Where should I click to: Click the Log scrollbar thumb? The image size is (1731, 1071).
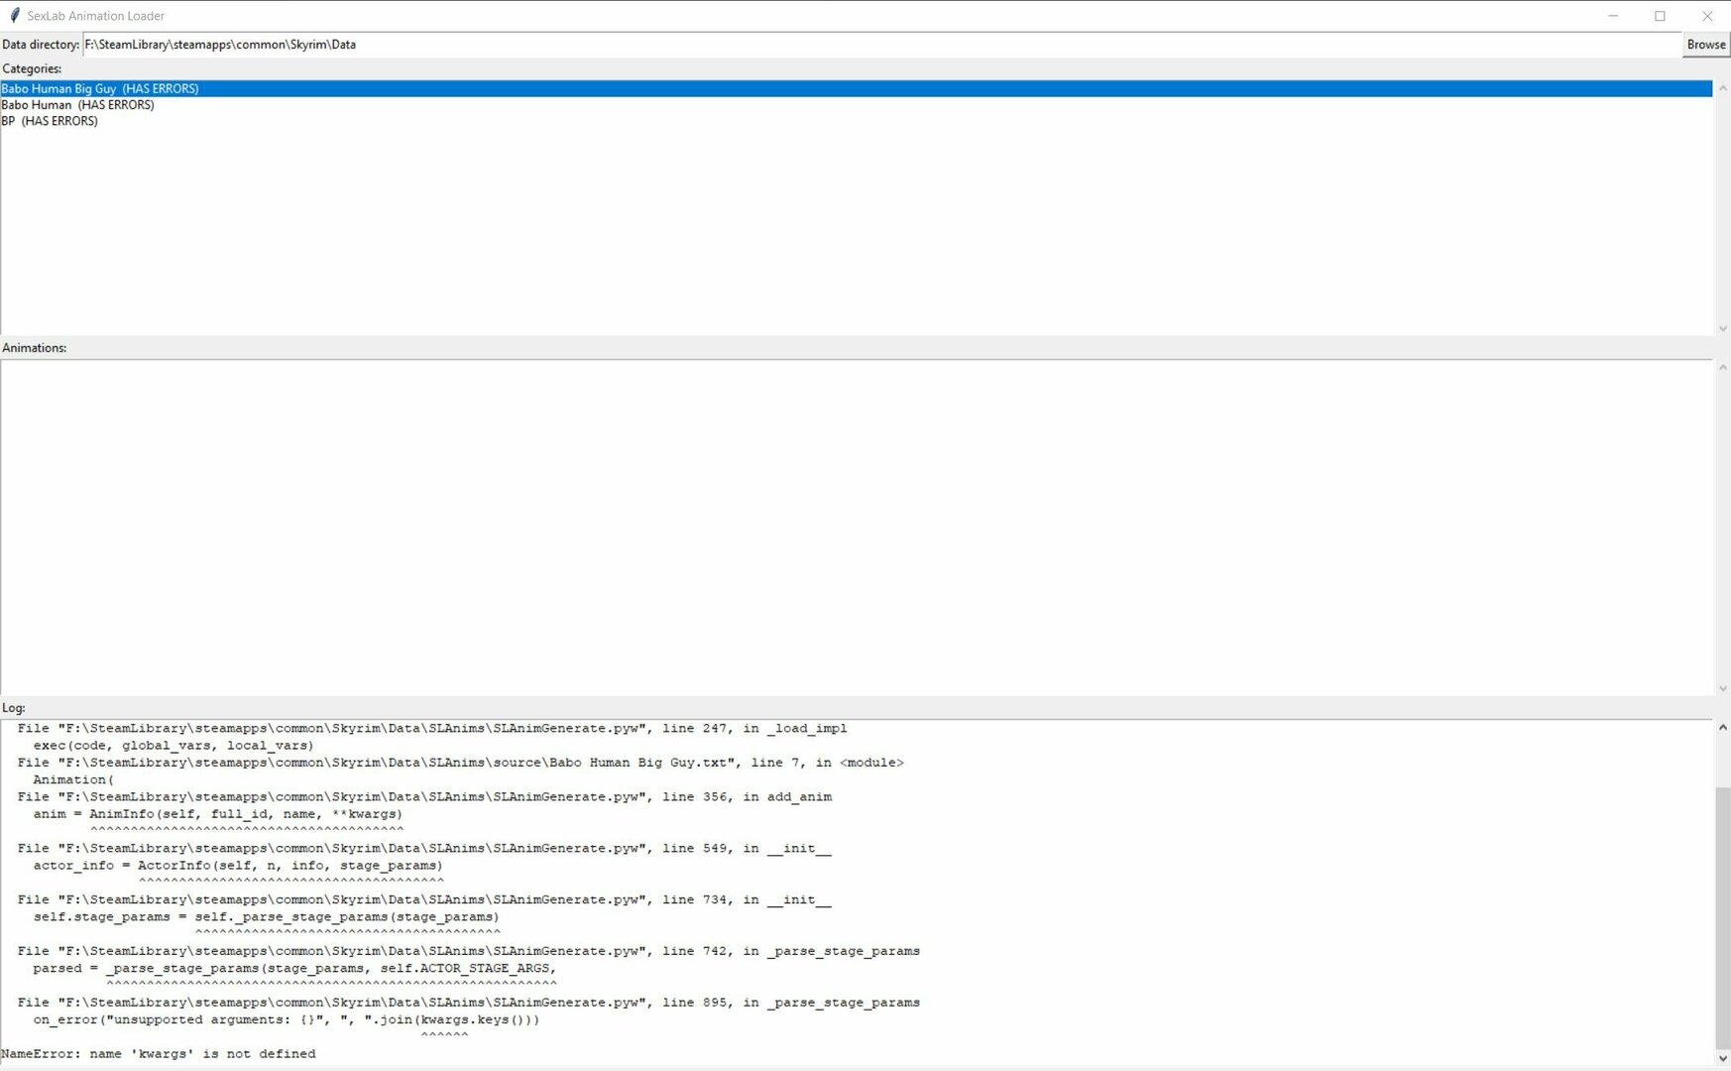[1722, 917]
